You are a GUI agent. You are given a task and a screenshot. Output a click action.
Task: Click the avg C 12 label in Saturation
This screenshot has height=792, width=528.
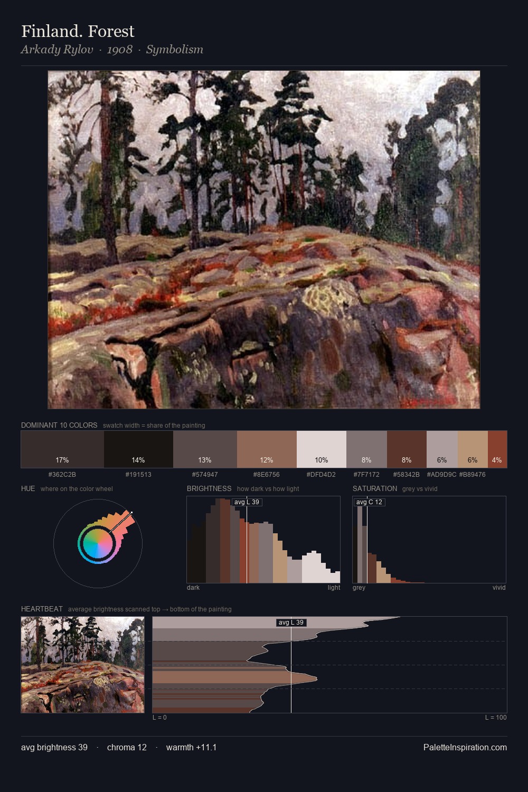[x=369, y=502]
